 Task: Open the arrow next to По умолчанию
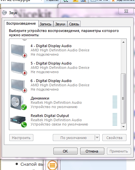[x=97, y=137]
